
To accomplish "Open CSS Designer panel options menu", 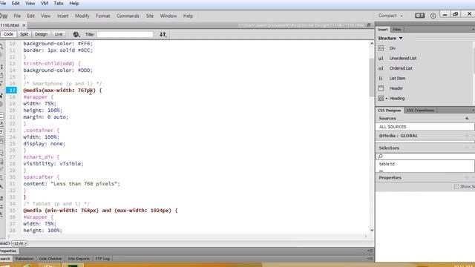I will [x=473, y=111].
